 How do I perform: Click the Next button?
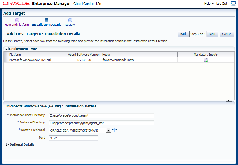pyautogui.click(x=212, y=34)
